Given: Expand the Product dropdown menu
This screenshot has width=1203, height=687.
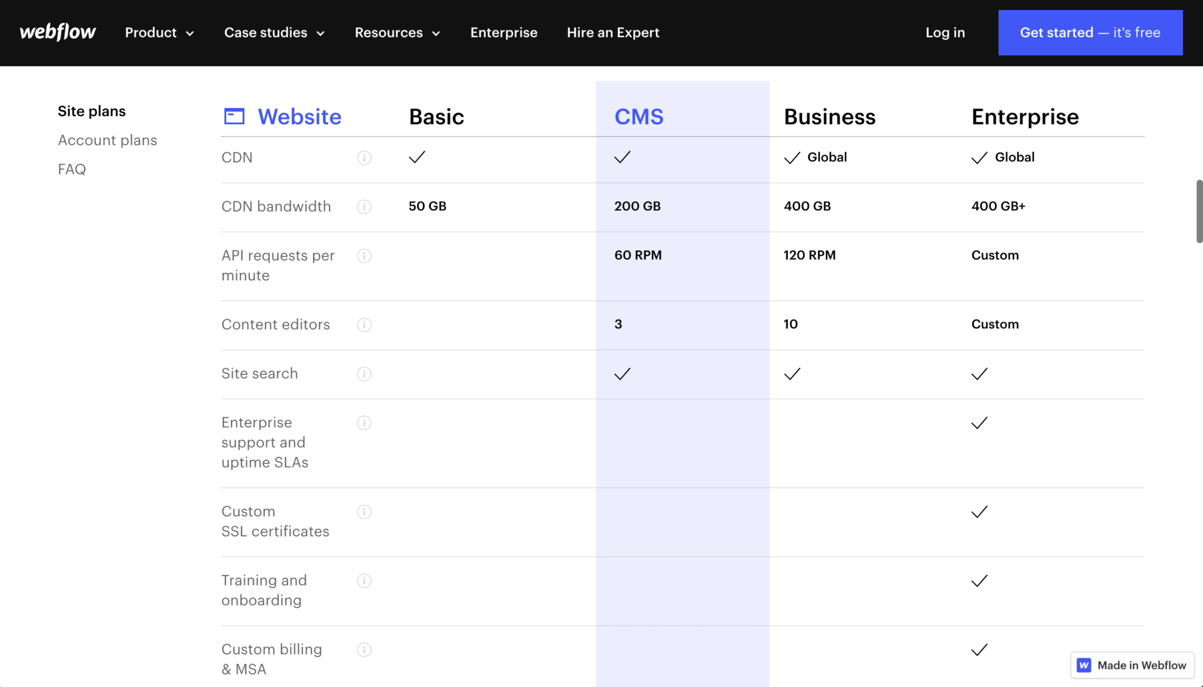Looking at the screenshot, I should tap(159, 33).
